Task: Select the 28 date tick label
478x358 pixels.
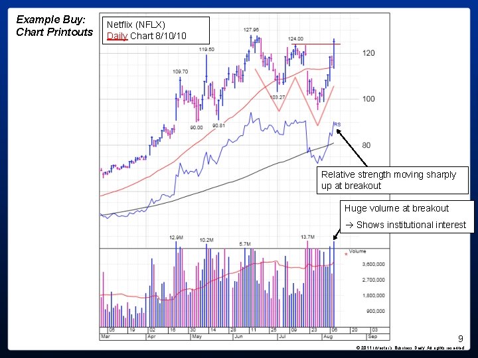Action: pyautogui.click(x=233, y=330)
